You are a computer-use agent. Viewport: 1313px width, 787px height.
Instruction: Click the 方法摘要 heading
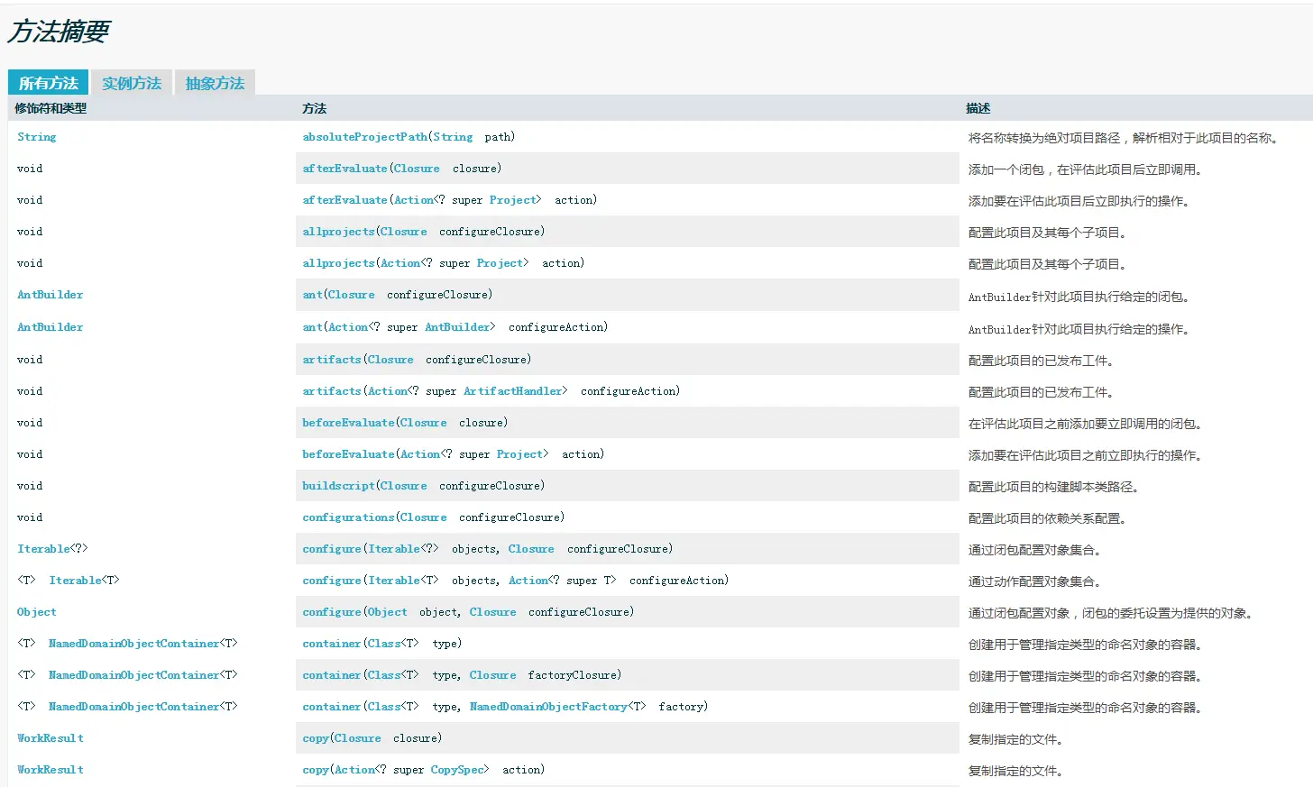point(59,32)
